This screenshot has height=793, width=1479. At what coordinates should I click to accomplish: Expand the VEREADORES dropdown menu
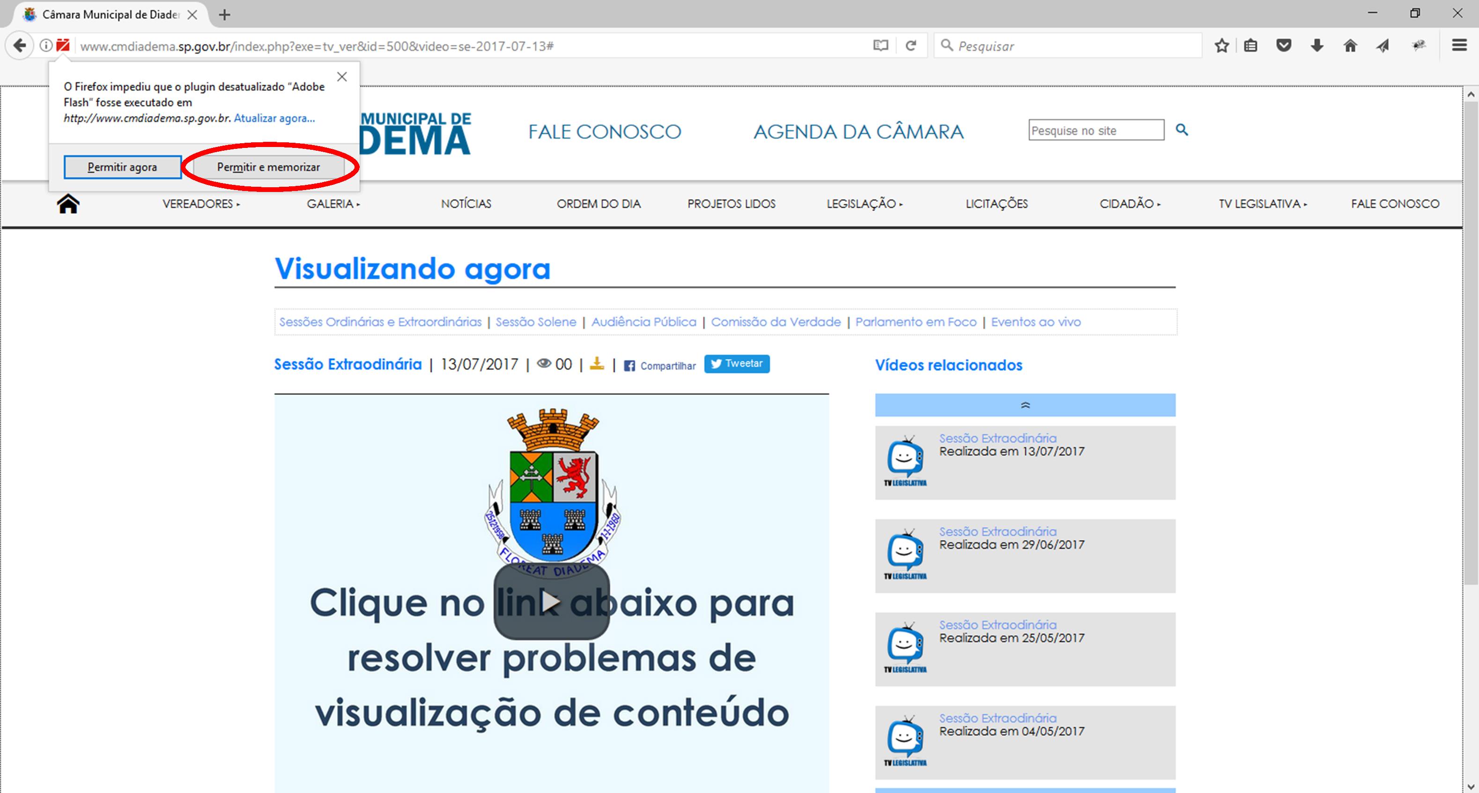[x=201, y=204]
